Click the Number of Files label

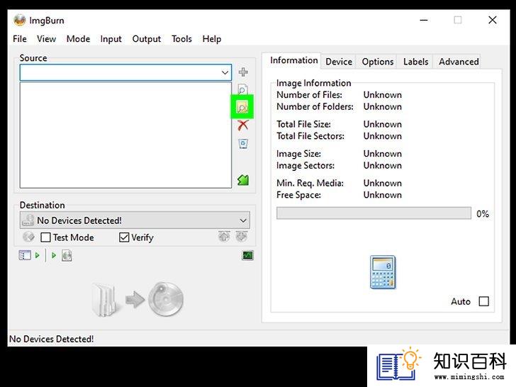point(309,95)
